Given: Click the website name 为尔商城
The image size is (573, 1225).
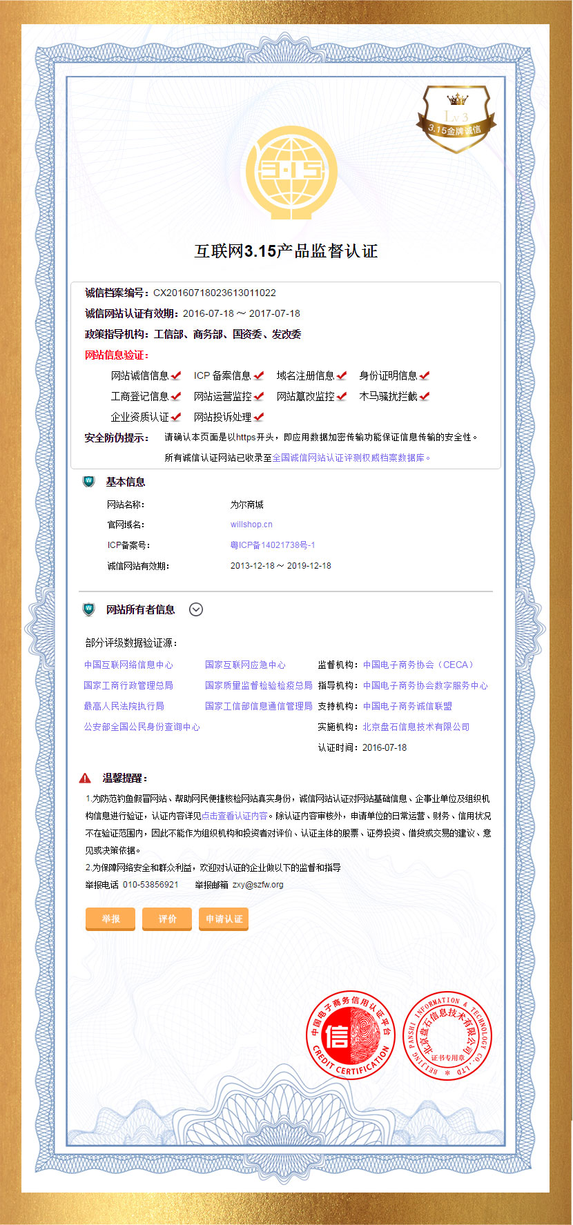Looking at the screenshot, I should coord(247,504).
